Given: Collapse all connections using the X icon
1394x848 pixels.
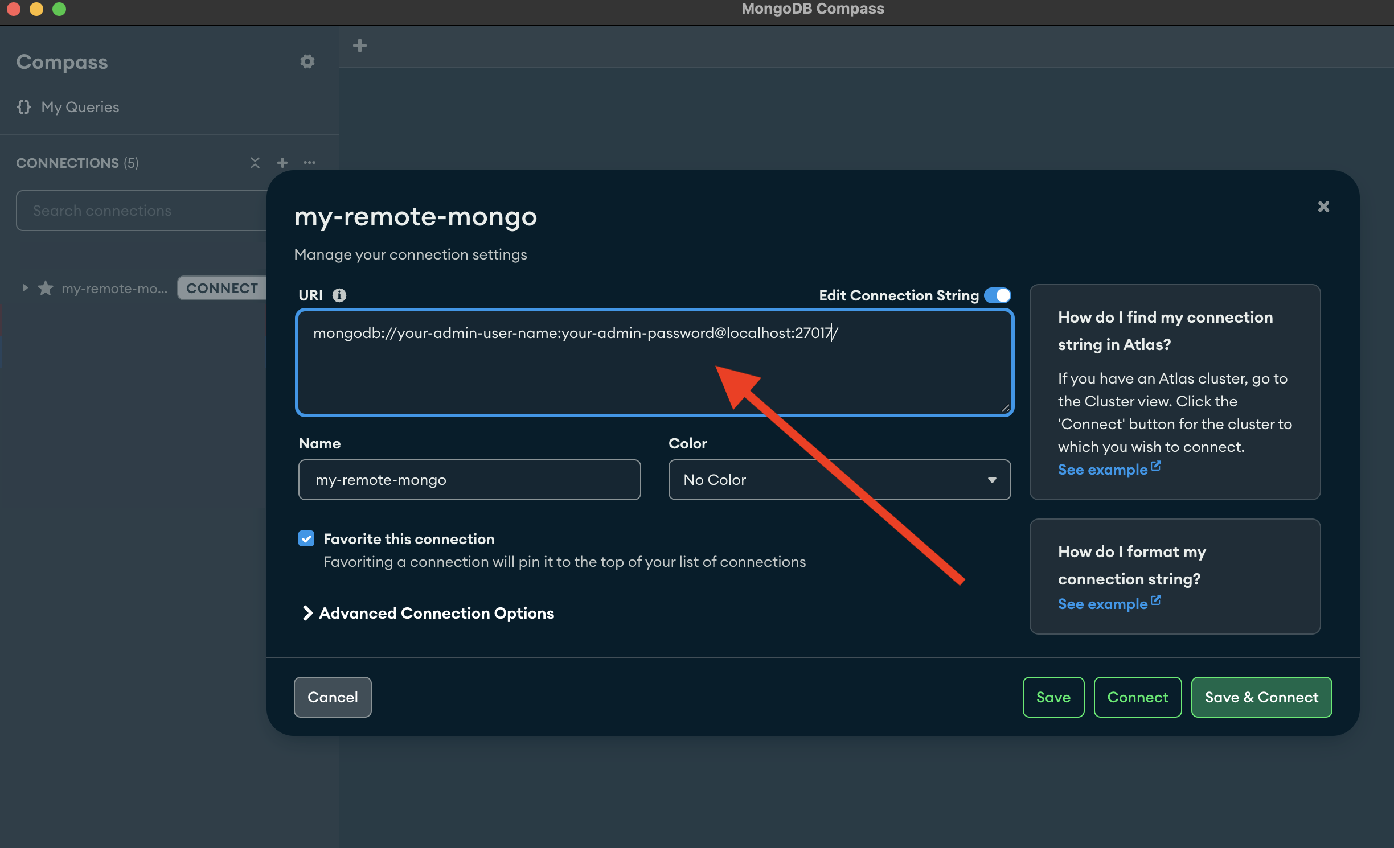Looking at the screenshot, I should [x=255, y=163].
